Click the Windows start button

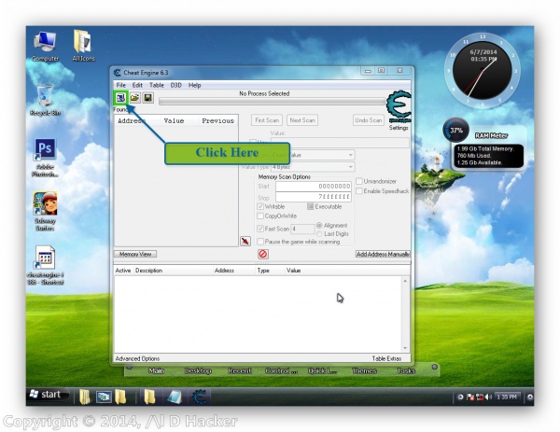point(48,394)
